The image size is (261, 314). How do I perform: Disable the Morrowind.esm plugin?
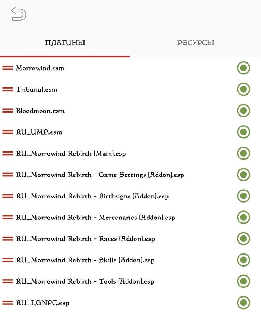coord(243,68)
